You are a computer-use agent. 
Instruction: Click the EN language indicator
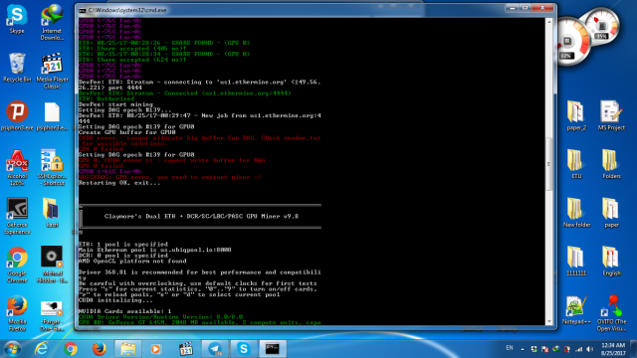point(509,348)
